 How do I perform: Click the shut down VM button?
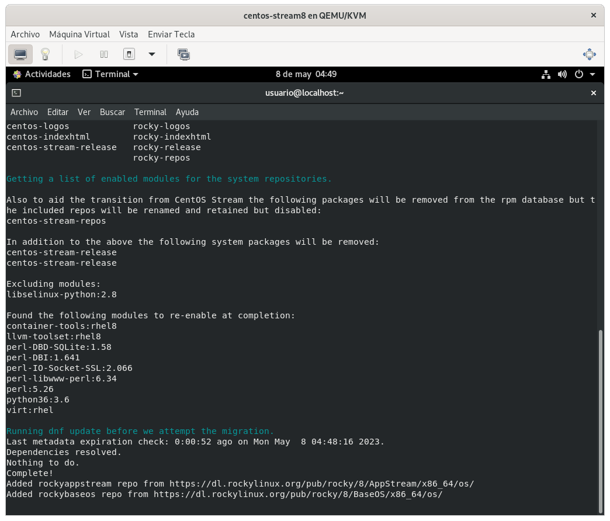(129, 54)
